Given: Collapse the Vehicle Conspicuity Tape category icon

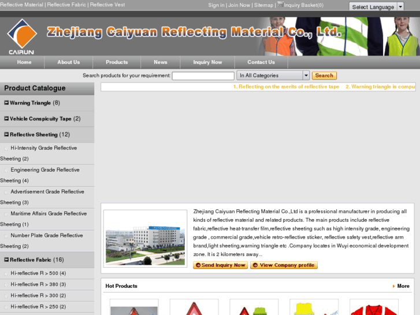Looking at the screenshot, I should coord(6,118).
